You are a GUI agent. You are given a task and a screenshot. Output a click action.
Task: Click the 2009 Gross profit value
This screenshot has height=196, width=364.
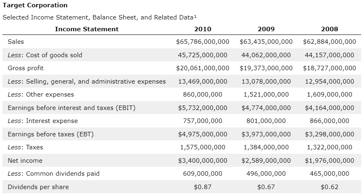(266, 68)
